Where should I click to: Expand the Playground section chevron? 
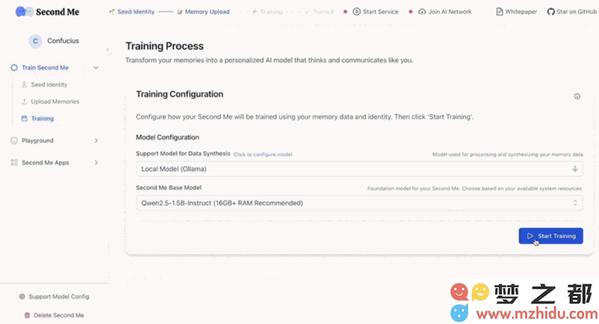click(x=96, y=140)
